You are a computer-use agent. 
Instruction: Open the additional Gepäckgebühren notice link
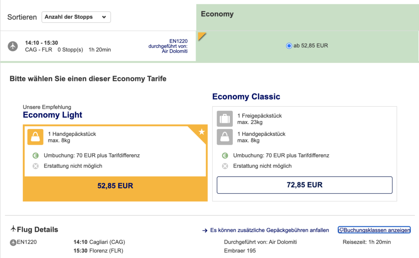(266, 230)
